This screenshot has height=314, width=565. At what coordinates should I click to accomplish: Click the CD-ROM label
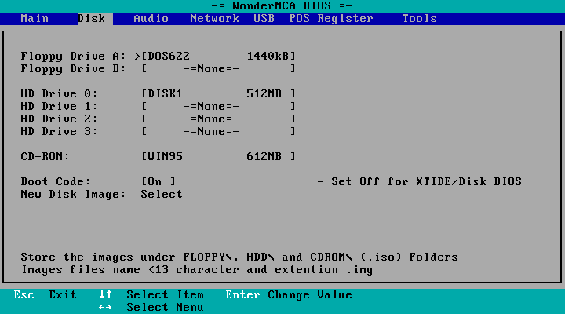tap(45, 156)
